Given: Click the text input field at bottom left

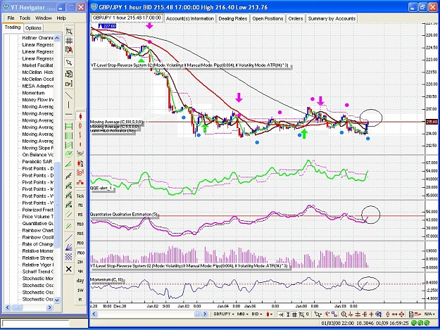Looking at the screenshot, I should click(x=36, y=324).
